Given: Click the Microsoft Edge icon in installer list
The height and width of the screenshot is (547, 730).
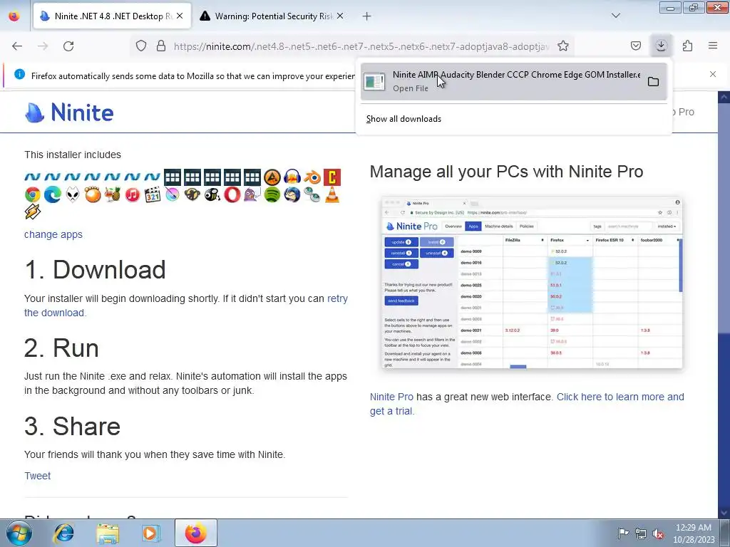Looking at the screenshot, I should tap(53, 194).
